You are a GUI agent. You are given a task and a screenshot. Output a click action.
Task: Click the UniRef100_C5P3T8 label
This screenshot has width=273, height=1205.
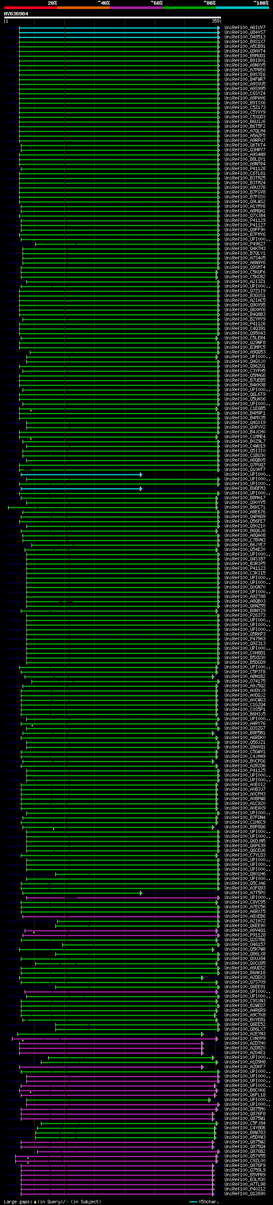(x=245, y=672)
